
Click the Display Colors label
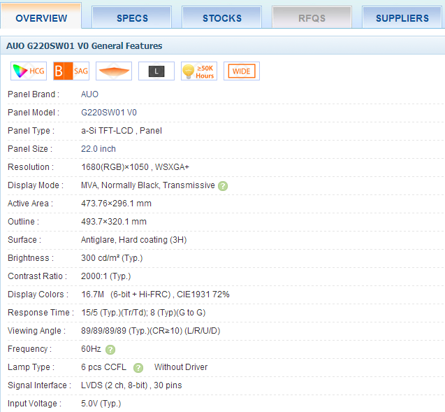[x=38, y=294]
